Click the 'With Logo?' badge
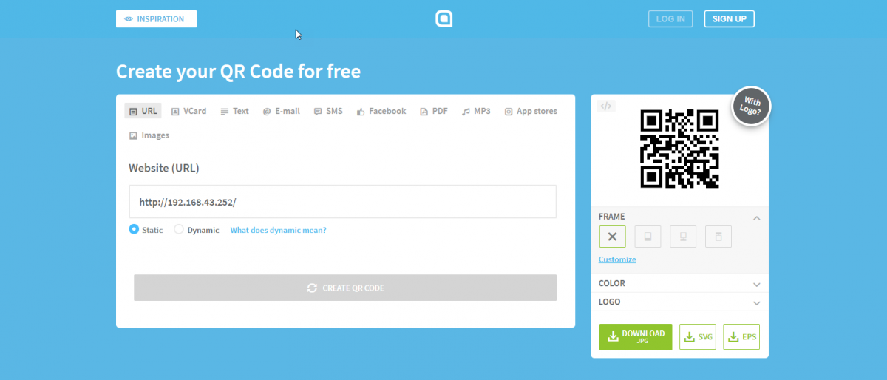Viewport: 887px width, 380px height. pyautogui.click(x=751, y=106)
